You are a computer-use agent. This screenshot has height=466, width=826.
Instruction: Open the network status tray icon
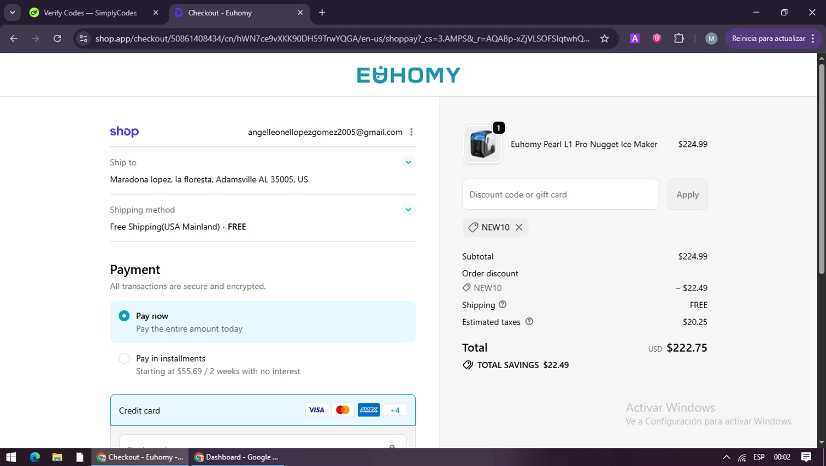742,457
